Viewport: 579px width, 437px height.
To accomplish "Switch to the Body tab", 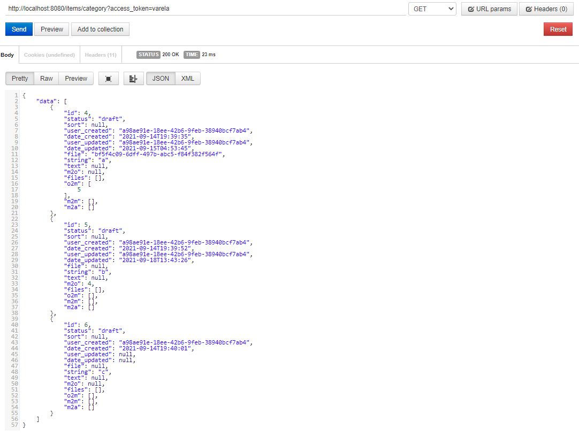I will click(x=7, y=55).
